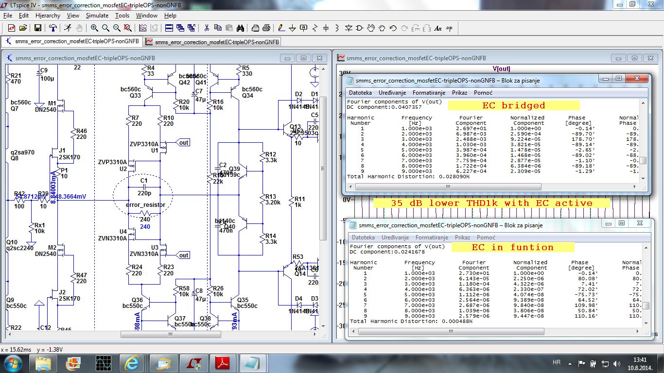This screenshot has height=373, width=664.
Task: Click the Copy icon in the toolbar
Action: click(218, 28)
